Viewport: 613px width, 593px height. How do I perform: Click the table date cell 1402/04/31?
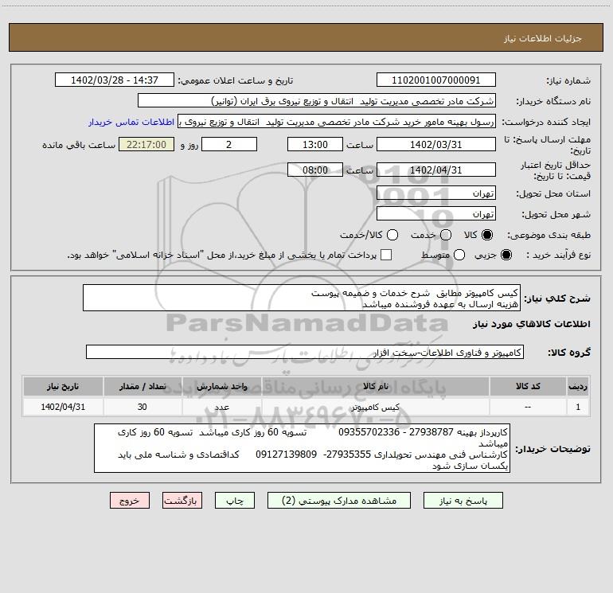tap(63, 407)
